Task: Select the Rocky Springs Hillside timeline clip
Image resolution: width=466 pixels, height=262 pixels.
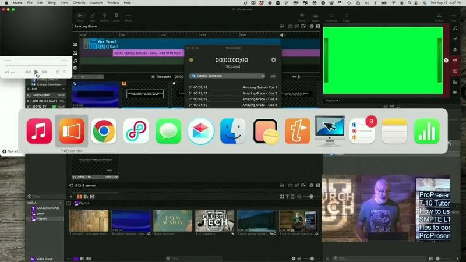Action: point(149,53)
